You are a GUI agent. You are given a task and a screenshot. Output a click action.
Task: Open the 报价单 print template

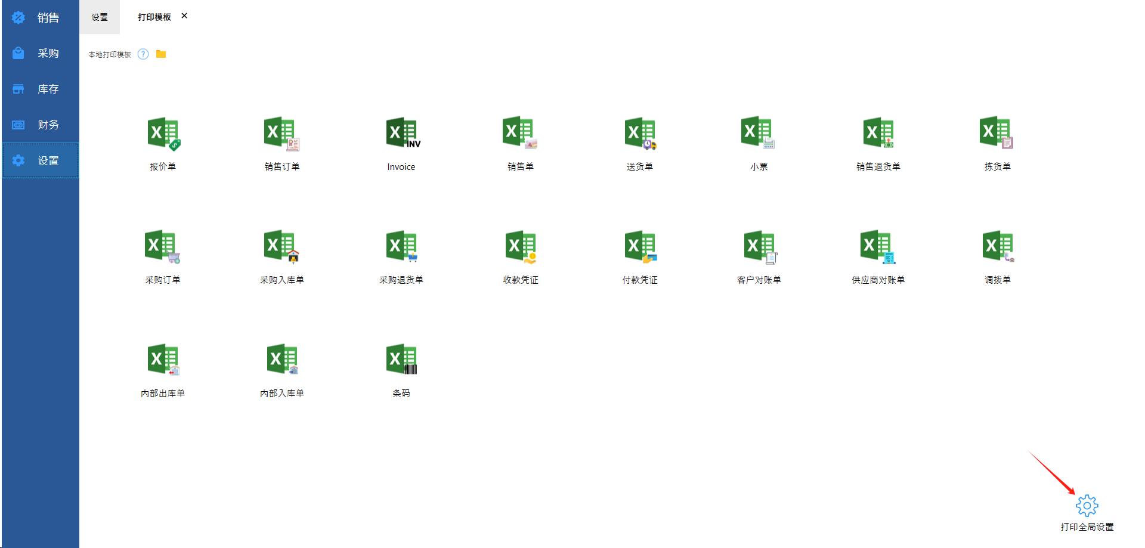pos(163,134)
